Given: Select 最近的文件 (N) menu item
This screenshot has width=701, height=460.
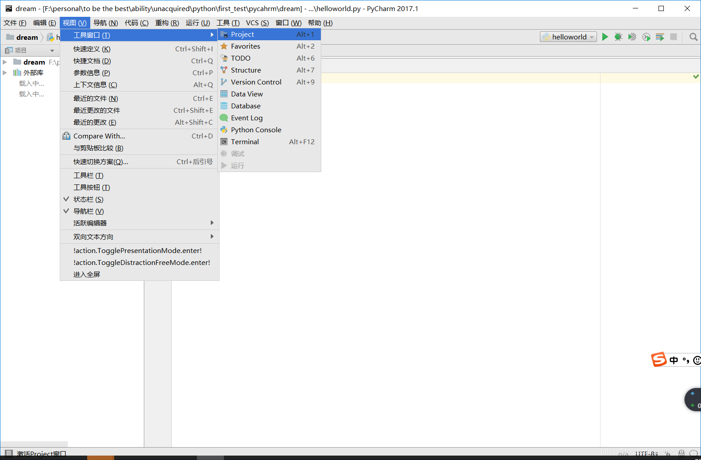Looking at the screenshot, I should pos(139,99).
